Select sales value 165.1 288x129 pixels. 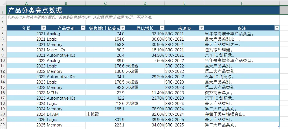coord(105,109)
